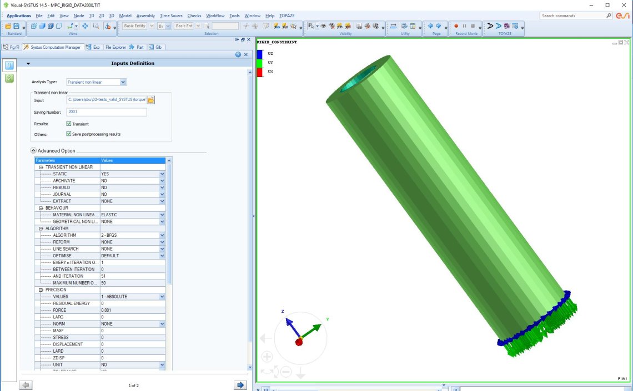Switch to wireframe view cube icon
The image size is (633, 391).
pos(34,26)
